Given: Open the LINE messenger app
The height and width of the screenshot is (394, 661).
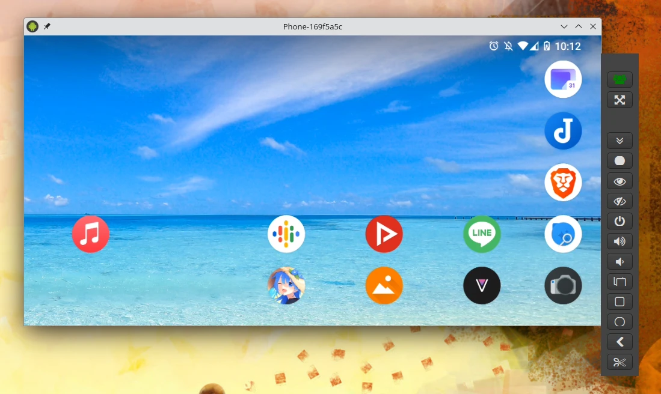Looking at the screenshot, I should coord(482,234).
